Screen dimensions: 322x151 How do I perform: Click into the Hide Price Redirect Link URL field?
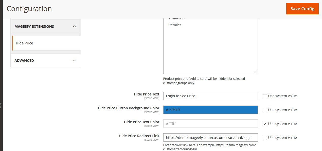tap(210, 138)
